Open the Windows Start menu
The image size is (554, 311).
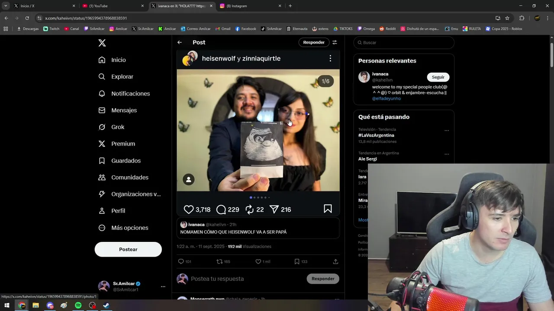(7, 305)
